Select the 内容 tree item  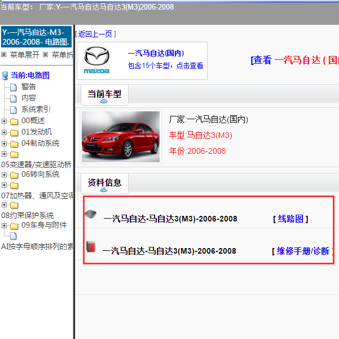pos(29,98)
